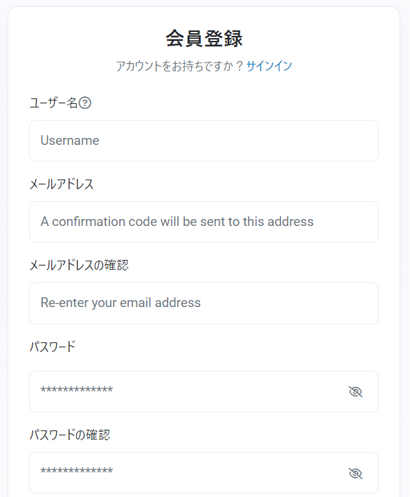Click the 会員登録 heading
The width and height of the screenshot is (410, 497).
point(204,38)
